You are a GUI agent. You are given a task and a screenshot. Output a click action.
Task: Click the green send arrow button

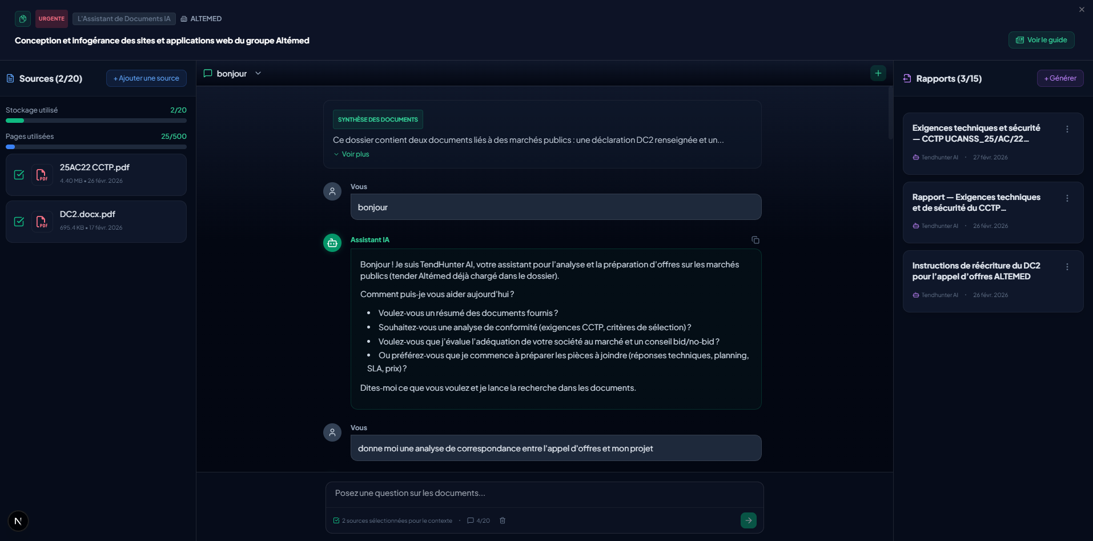[x=748, y=520]
